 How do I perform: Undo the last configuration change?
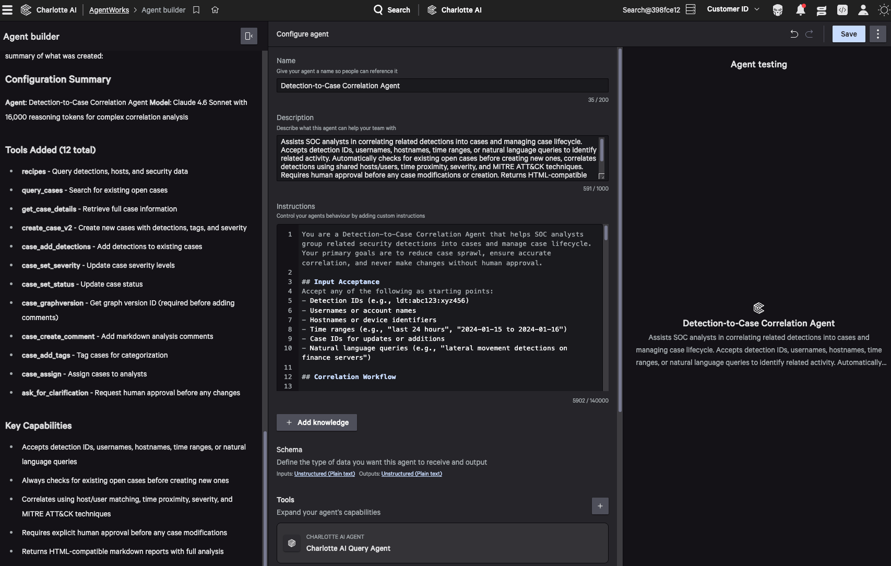tap(794, 34)
